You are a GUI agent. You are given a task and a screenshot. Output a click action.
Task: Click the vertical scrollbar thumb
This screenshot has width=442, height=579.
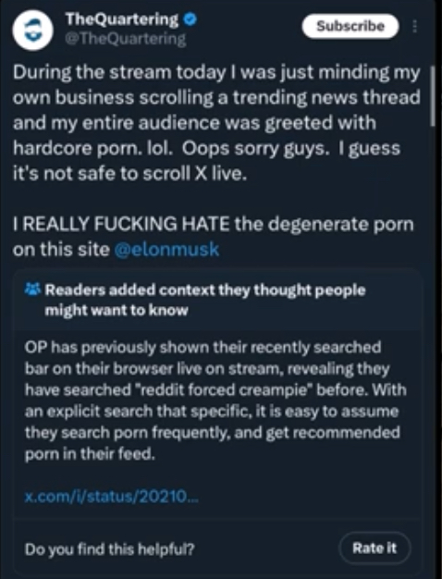coord(433,97)
